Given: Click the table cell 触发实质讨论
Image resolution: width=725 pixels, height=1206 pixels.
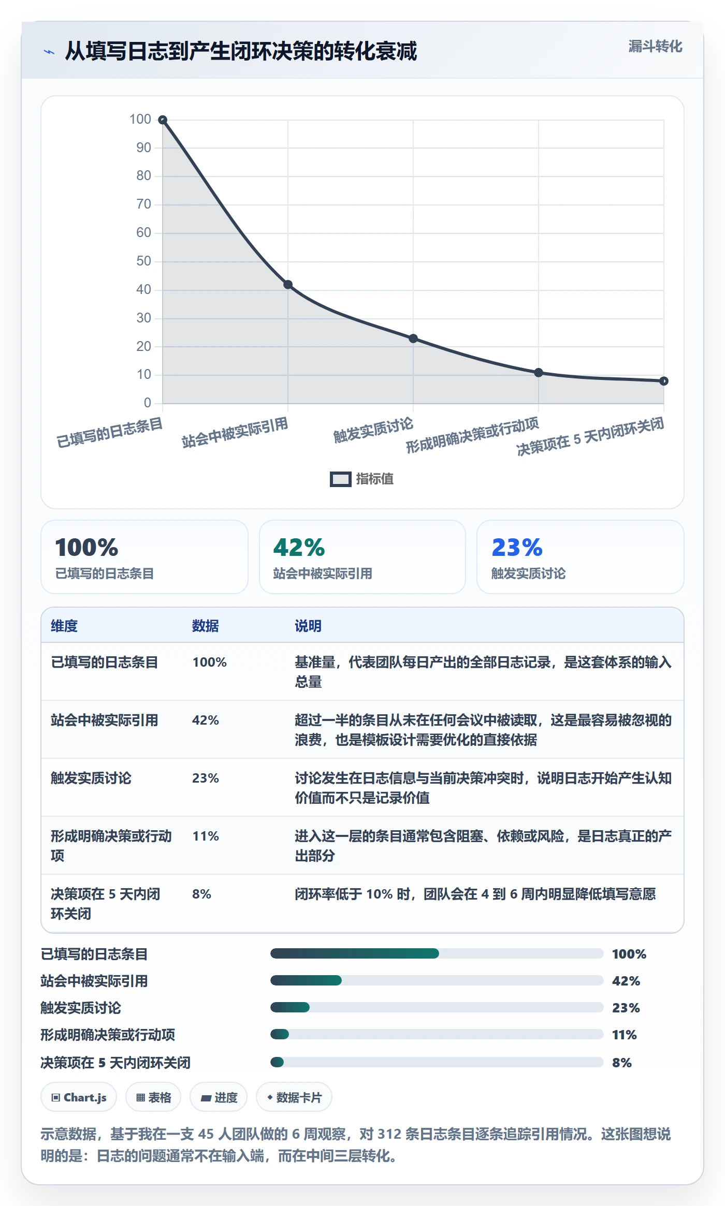Looking at the screenshot, I should [91, 778].
